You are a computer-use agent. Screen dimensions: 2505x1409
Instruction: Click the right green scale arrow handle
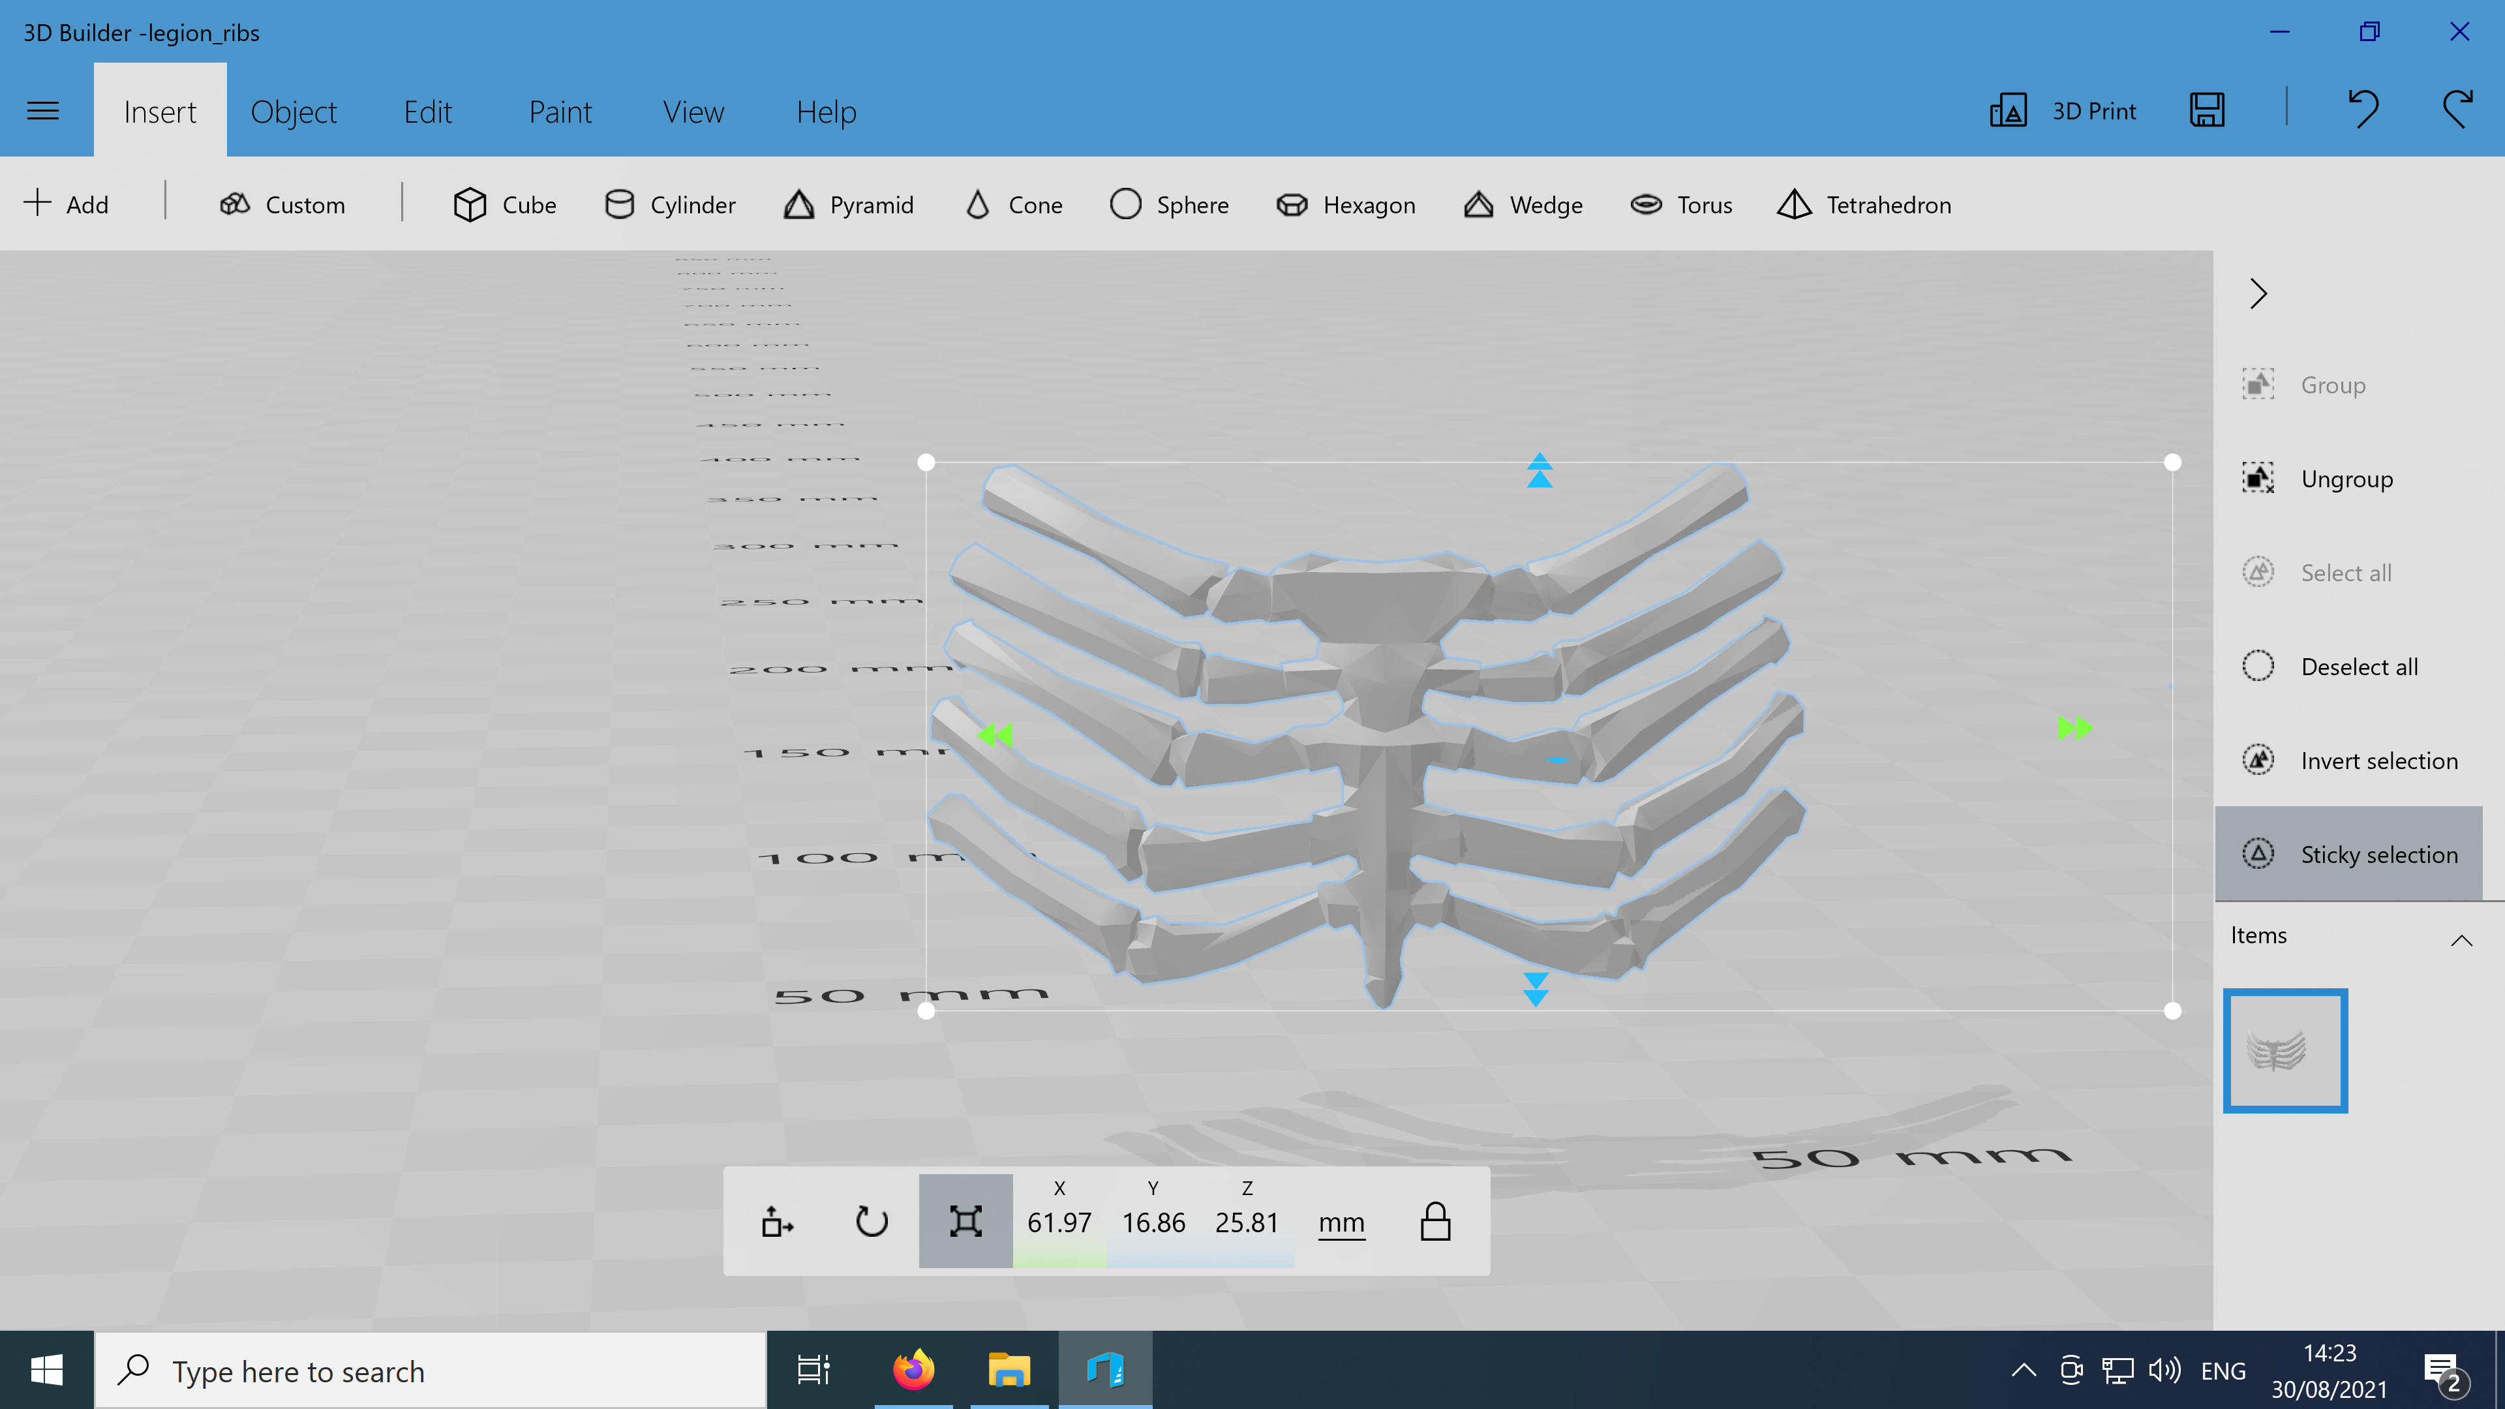[2075, 727]
